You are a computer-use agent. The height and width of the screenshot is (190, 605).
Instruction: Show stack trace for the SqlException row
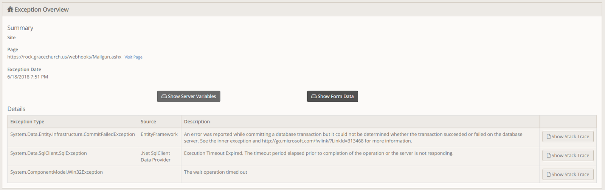pyautogui.click(x=568, y=156)
